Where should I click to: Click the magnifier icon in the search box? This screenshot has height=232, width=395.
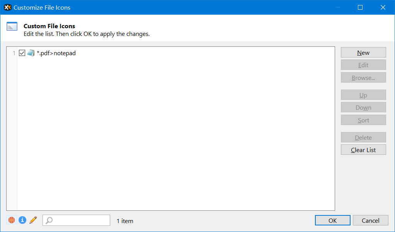(49, 220)
